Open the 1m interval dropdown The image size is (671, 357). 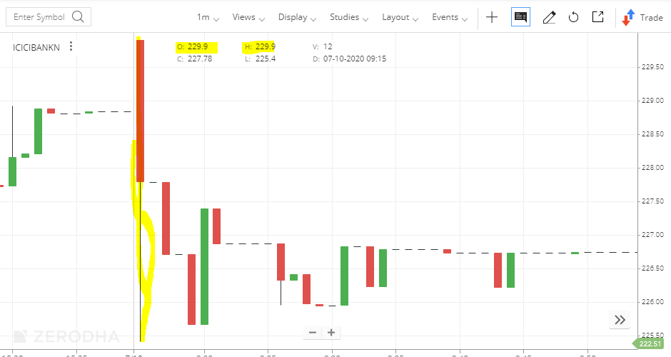click(208, 17)
